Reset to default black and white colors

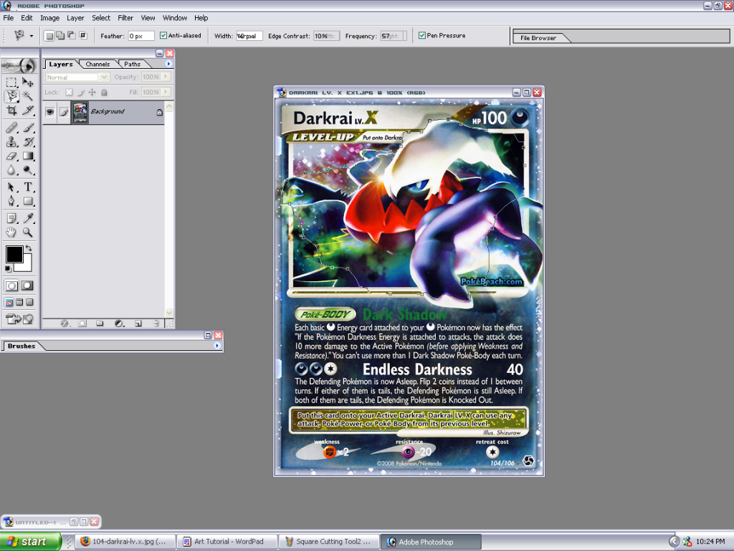pyautogui.click(x=8, y=269)
